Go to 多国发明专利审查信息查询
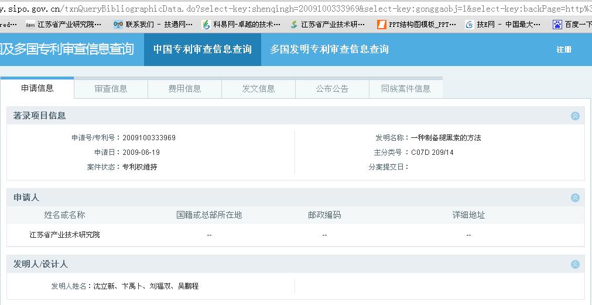Image resolution: width=592 pixels, height=305 pixels. coord(330,50)
